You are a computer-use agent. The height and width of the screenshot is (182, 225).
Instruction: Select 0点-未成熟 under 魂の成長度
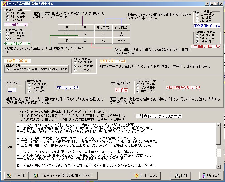(x=29, y=84)
